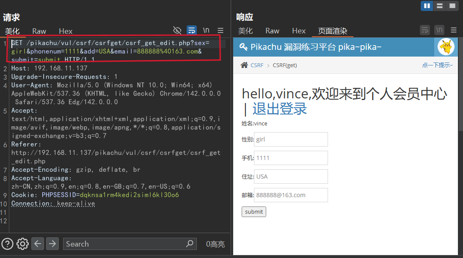Toggle show newline characters in request
The width and height of the screenshot is (463, 258).
(206, 30)
